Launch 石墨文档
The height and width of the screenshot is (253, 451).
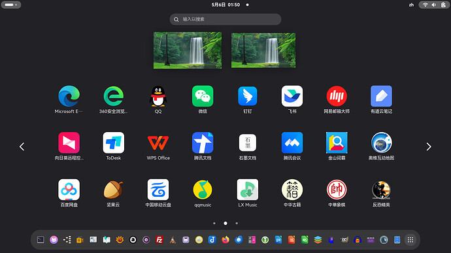pyautogui.click(x=247, y=143)
